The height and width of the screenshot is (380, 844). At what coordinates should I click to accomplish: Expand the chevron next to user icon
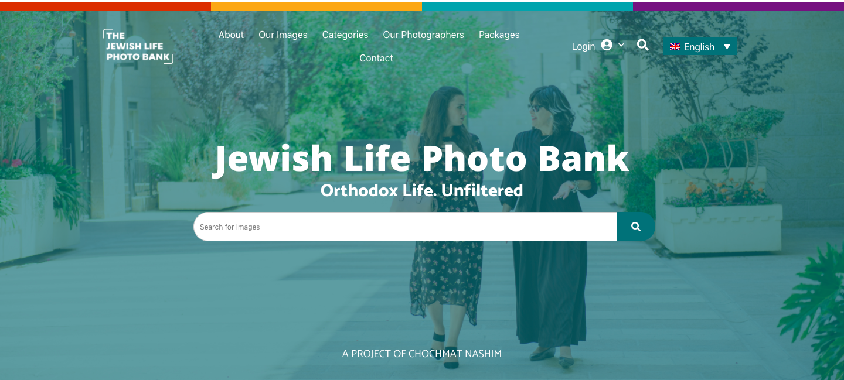(621, 45)
